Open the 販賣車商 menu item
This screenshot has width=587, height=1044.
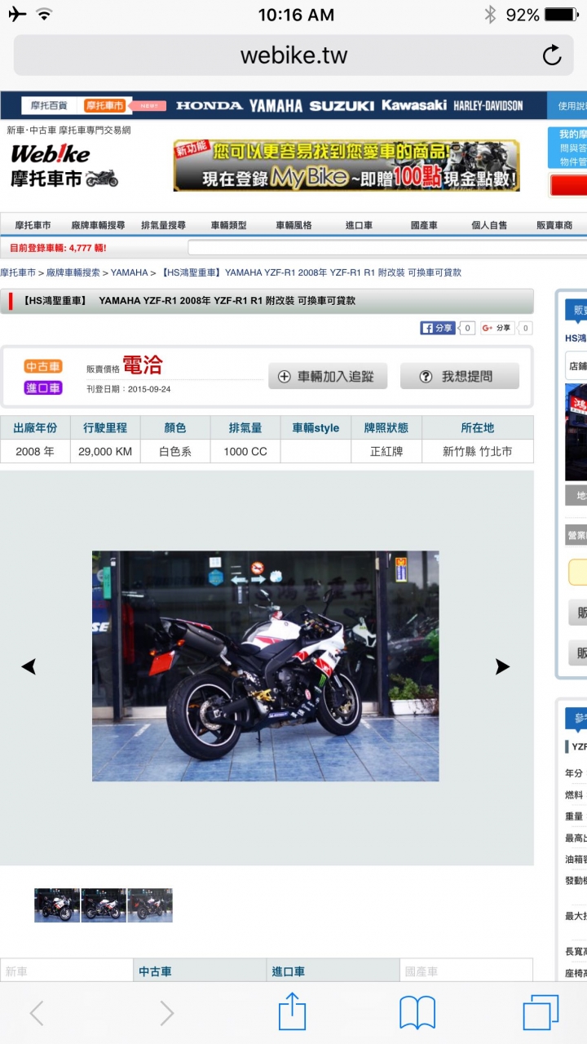click(554, 225)
